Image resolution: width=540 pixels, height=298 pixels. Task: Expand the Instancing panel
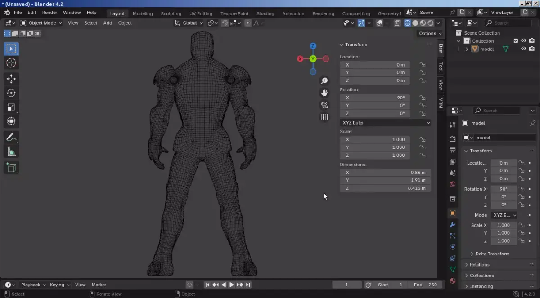pyautogui.click(x=467, y=286)
